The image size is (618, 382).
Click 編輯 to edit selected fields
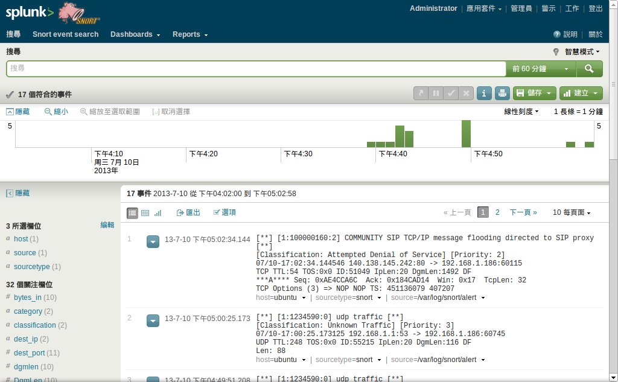[x=107, y=224]
